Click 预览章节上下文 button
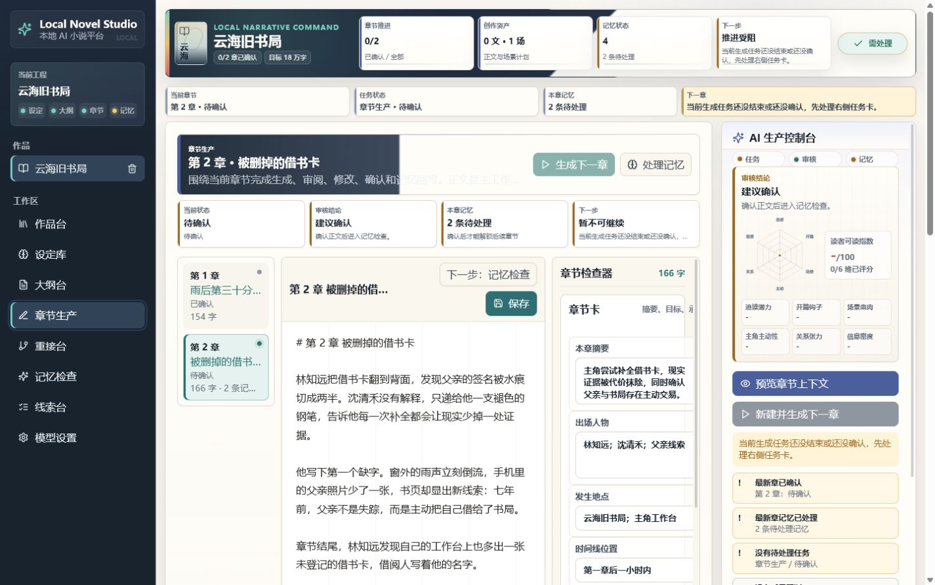Viewport: 935px width, 585px height. (x=816, y=383)
